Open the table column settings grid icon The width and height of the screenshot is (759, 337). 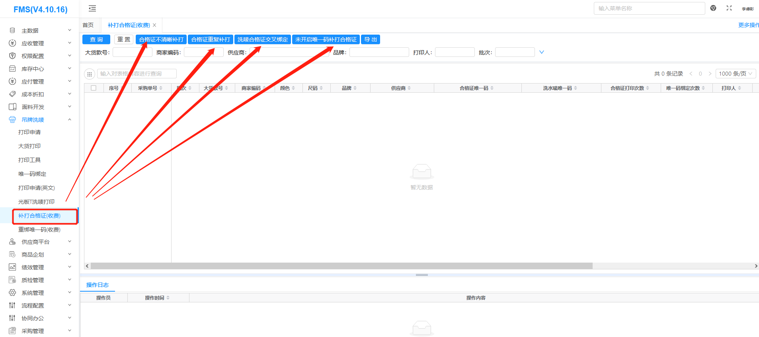[90, 74]
